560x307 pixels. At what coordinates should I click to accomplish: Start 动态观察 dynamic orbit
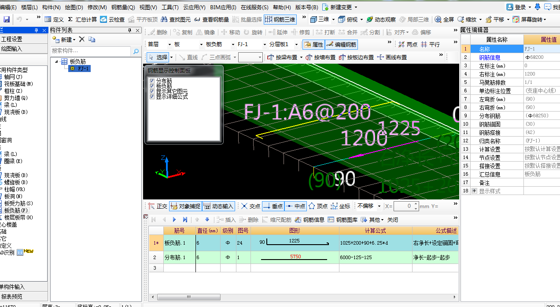pyautogui.click(x=381, y=19)
